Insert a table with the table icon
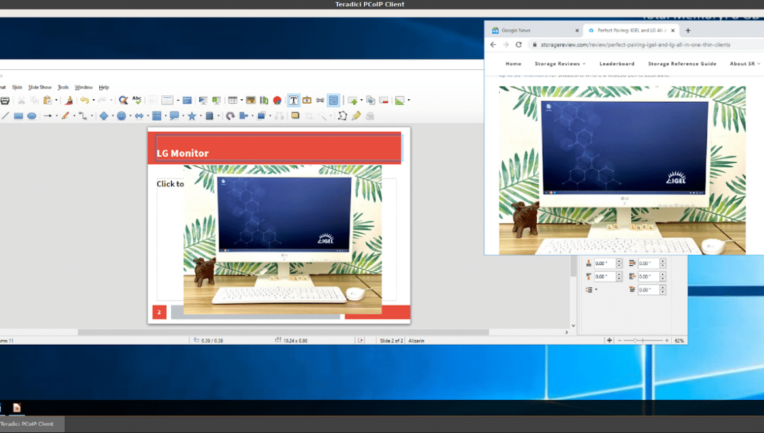Viewport: 764px width, 433px height. tap(232, 101)
